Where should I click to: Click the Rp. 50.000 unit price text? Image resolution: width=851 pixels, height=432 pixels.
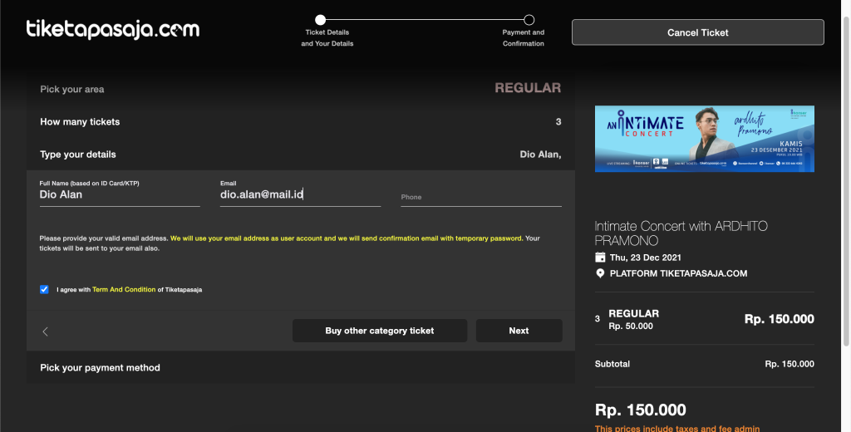(x=631, y=326)
